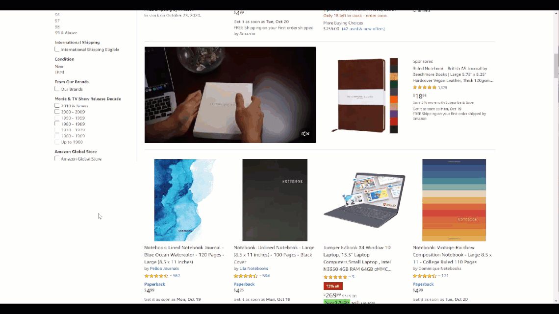Click star rating of Jumper Ezbook laptop

click(x=335, y=277)
